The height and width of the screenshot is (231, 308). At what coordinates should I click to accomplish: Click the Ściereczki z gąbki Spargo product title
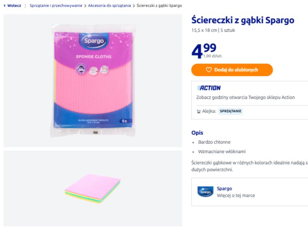pyautogui.click(x=243, y=20)
